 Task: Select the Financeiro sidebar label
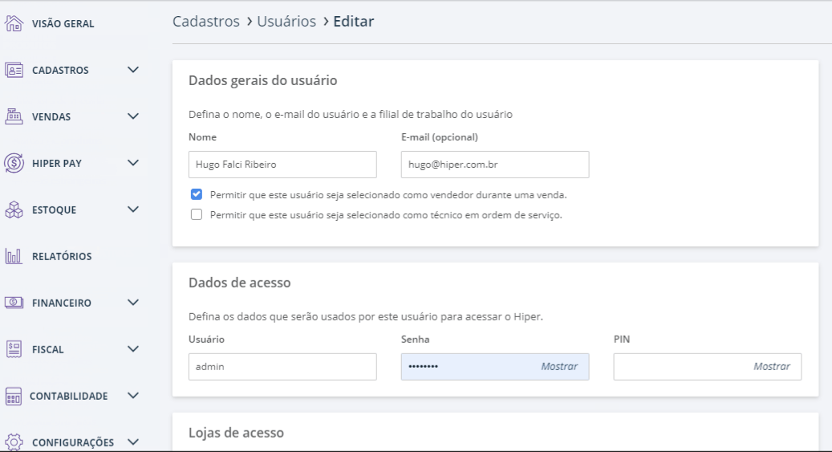[62, 303]
